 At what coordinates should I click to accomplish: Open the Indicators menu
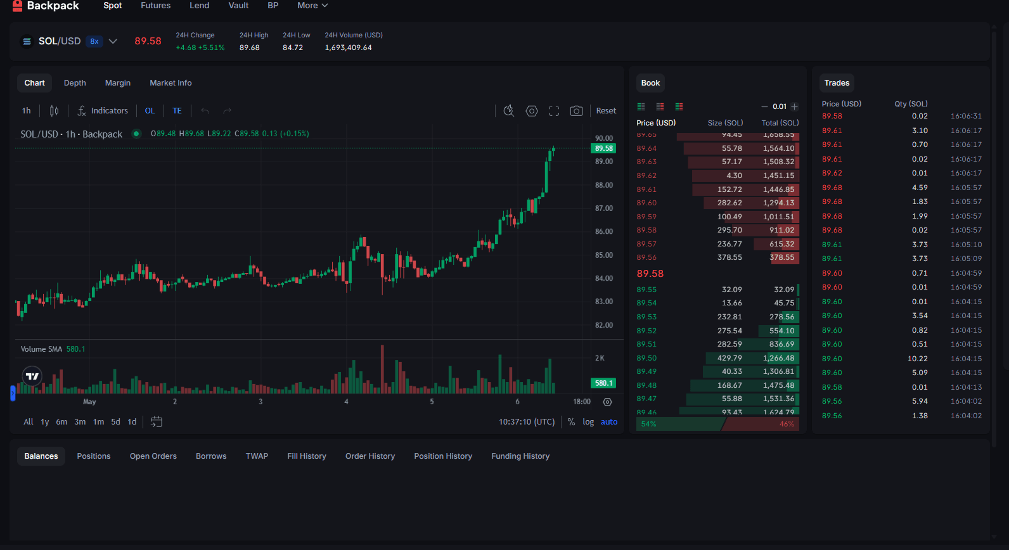pos(103,111)
